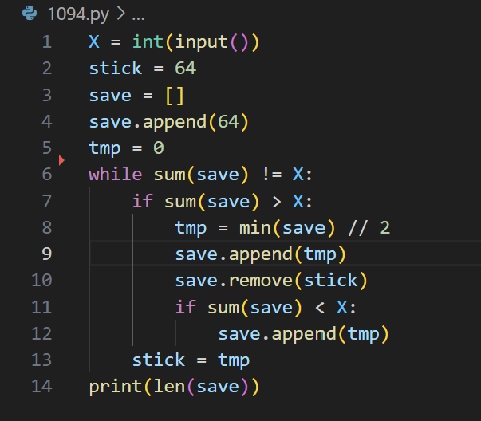
Task: Click 'stick = tmp' on line 13
Action: coord(191,360)
